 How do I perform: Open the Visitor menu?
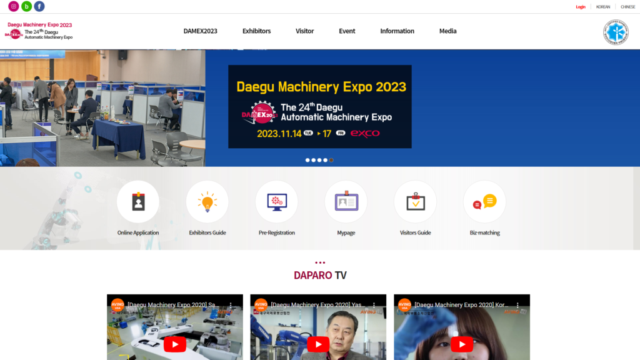pyautogui.click(x=304, y=31)
